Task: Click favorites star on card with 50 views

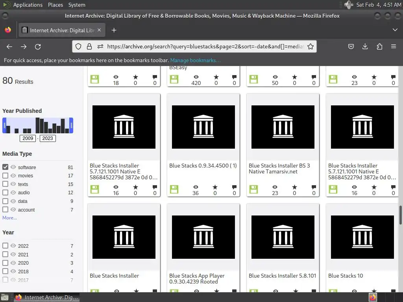Action: [294, 77]
